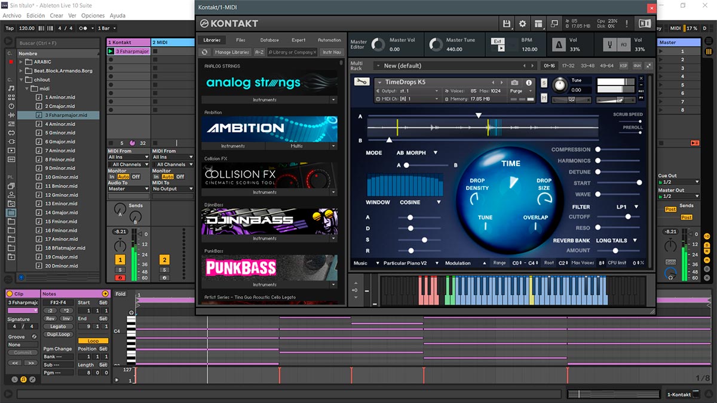Click the refresh libraries icon in Kontakt
Viewport: 717px width, 403px height.
tap(205, 52)
